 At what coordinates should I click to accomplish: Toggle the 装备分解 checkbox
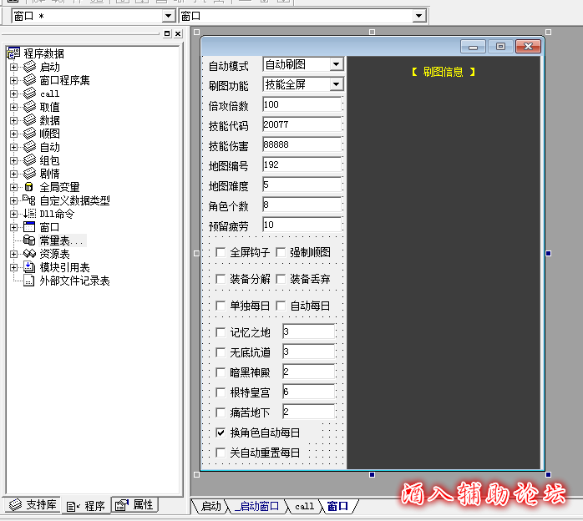[x=221, y=279]
